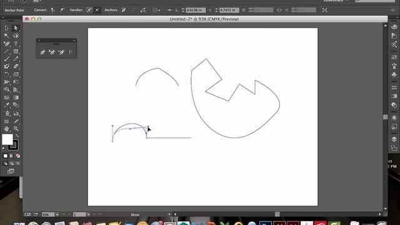Image resolution: width=400 pixels, height=225 pixels.
Task: Select the Rotate tool
Action: pyautogui.click(x=6, y=74)
